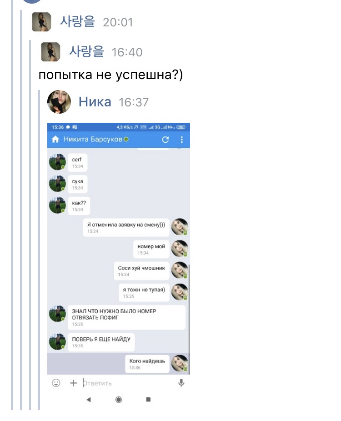Tap the home icon beside Никита Барсуков
Image resolution: width=341 pixels, height=421 pixels.
coord(55,139)
